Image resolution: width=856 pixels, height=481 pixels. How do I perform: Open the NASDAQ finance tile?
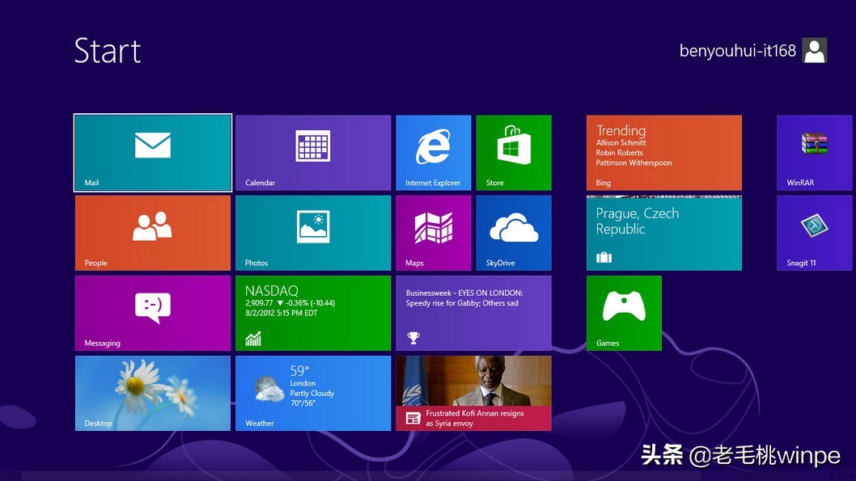pos(313,313)
